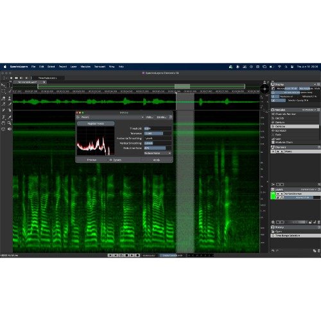Image resolution: width=321 pixels, height=321 pixels.
Task: Open the All Modules filter dropdown
Action: (309, 110)
